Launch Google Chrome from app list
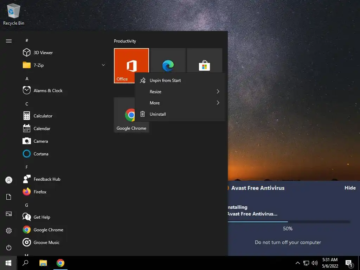This screenshot has height=270, width=360. [64, 230]
